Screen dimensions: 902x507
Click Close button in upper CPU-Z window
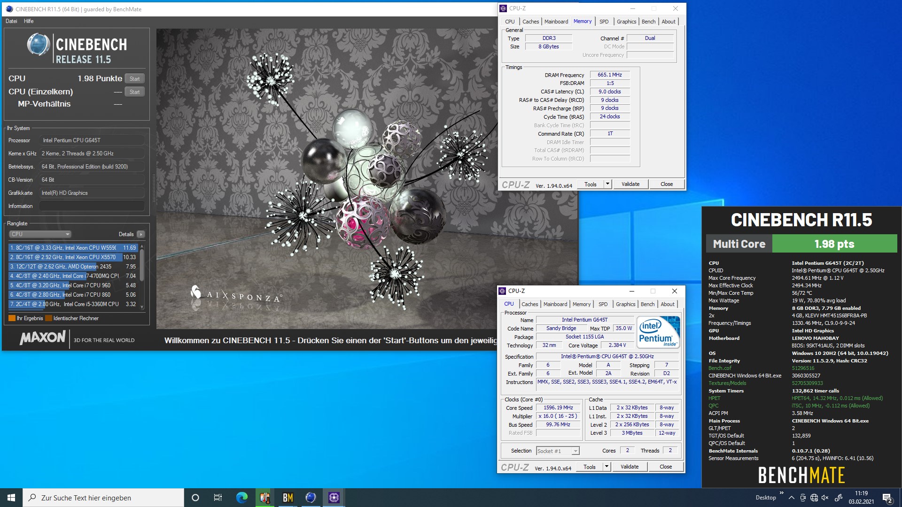coord(666,184)
